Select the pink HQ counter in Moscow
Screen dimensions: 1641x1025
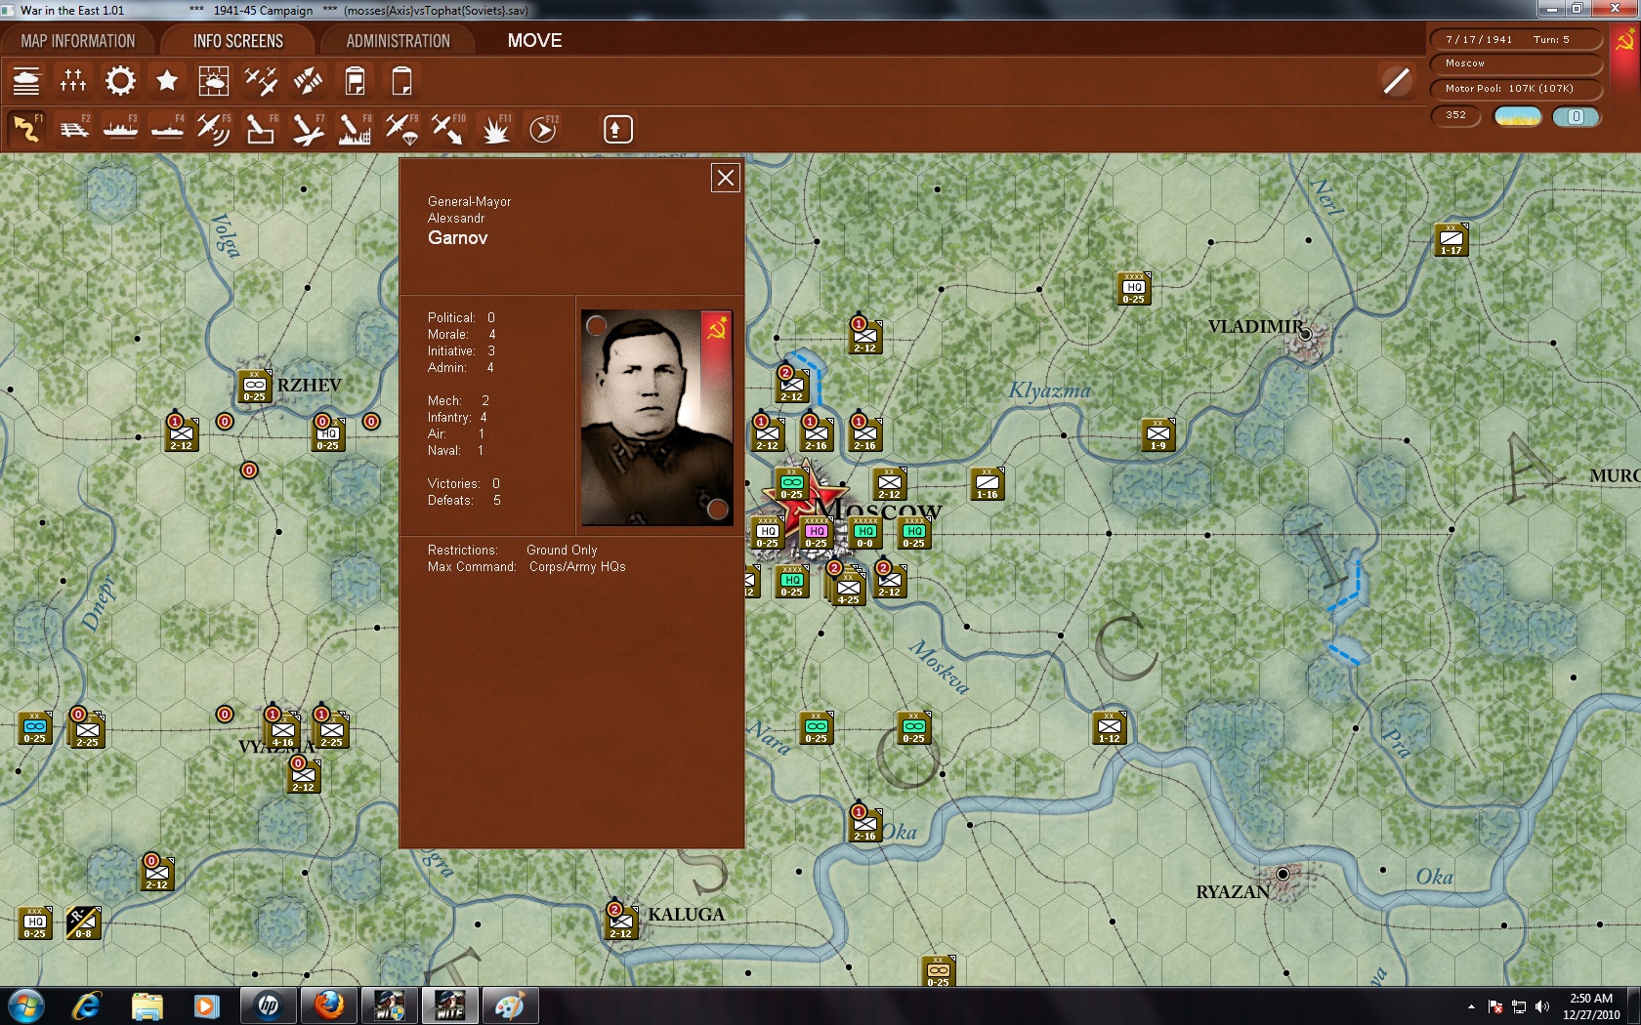coord(816,533)
